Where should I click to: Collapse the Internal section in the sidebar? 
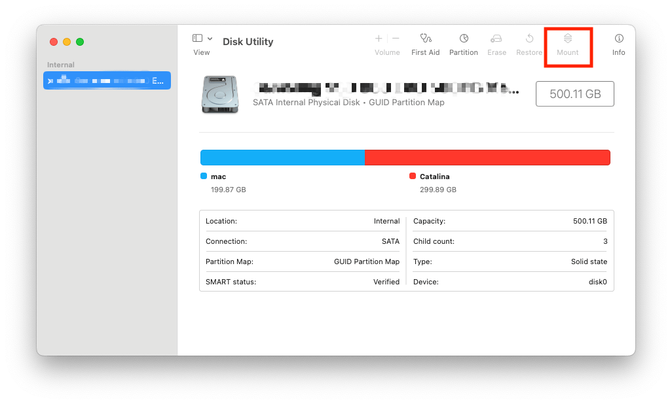coord(62,65)
